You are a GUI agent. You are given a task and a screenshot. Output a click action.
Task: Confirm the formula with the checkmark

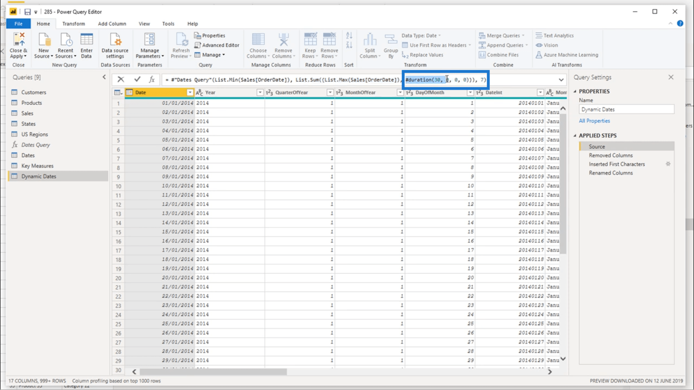(137, 79)
